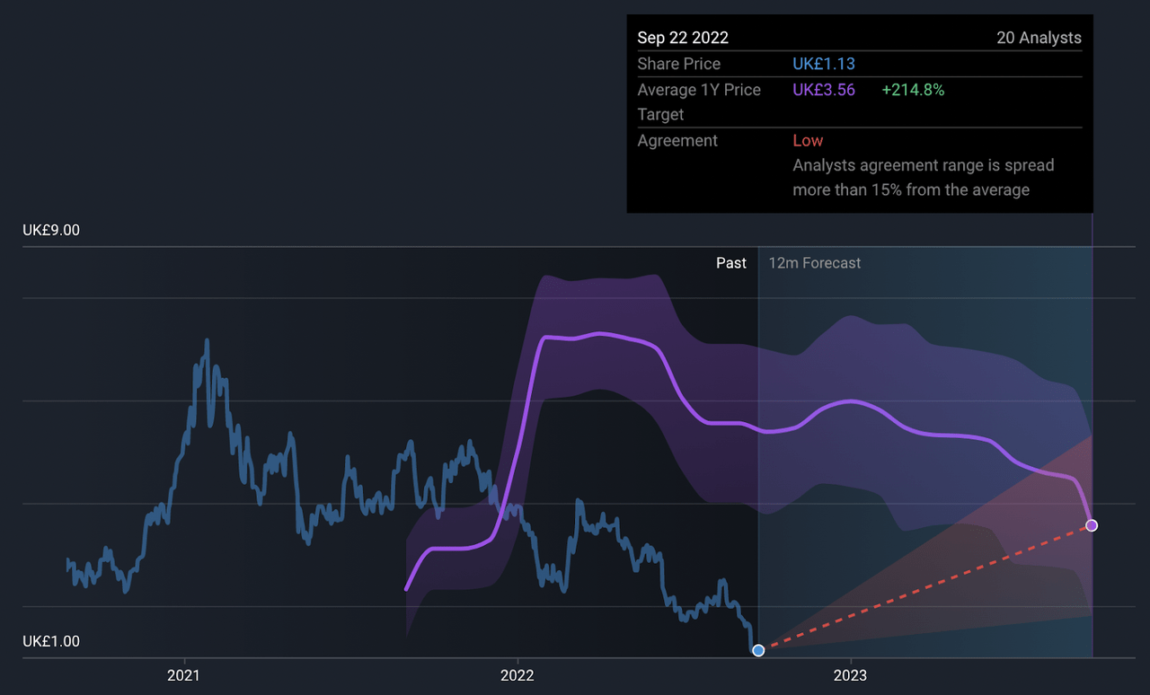Click the 'Agreement' row label
This screenshot has width=1150, height=695.
click(677, 140)
